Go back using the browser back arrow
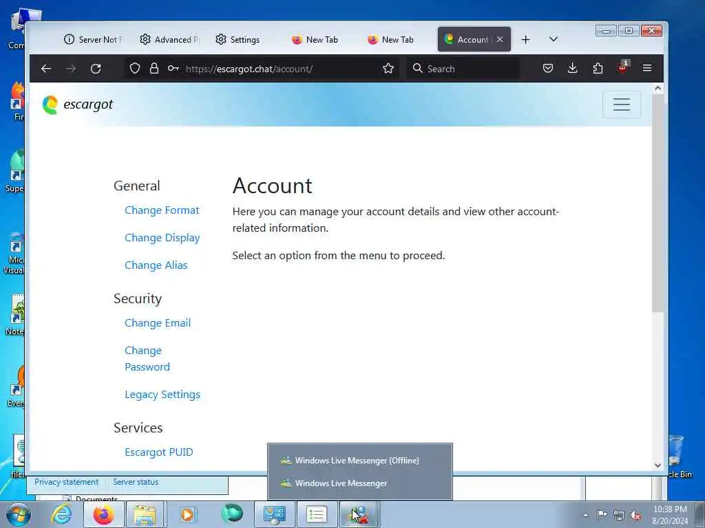The height and width of the screenshot is (528, 705). (x=46, y=69)
